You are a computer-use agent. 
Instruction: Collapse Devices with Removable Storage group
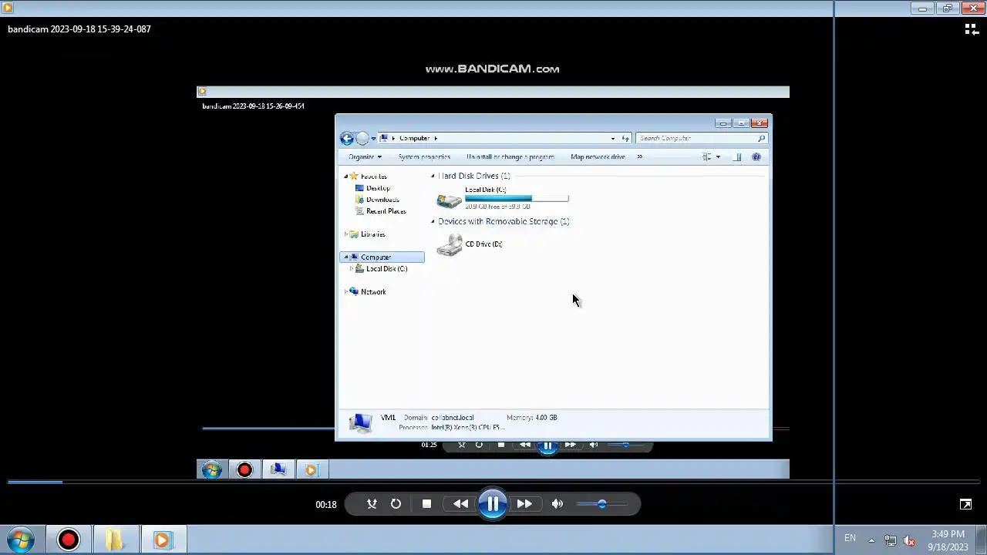[x=433, y=222]
